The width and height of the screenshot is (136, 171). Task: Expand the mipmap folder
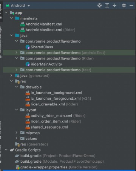[17, 133]
